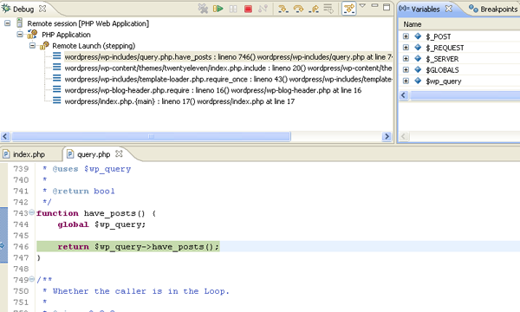Click the Debug view horizontal scrollbar thumb
The height and width of the screenshot is (312, 520).
(151, 136)
